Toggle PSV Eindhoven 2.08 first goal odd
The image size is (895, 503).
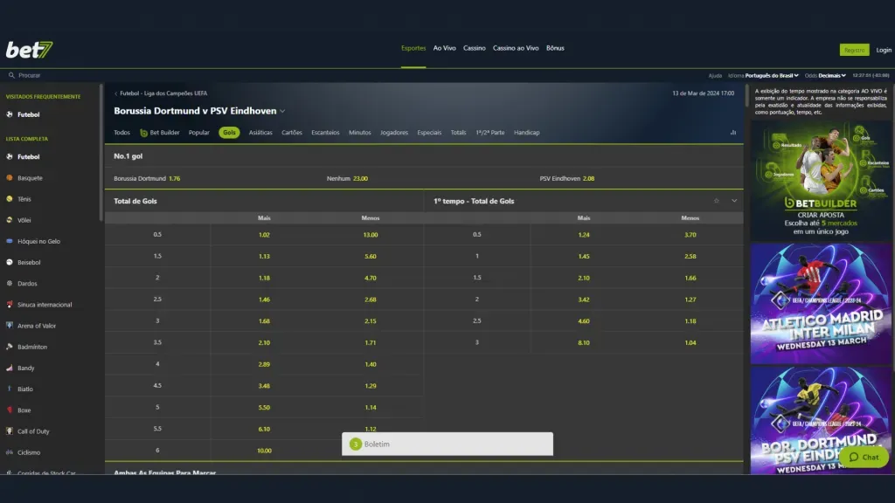588,178
